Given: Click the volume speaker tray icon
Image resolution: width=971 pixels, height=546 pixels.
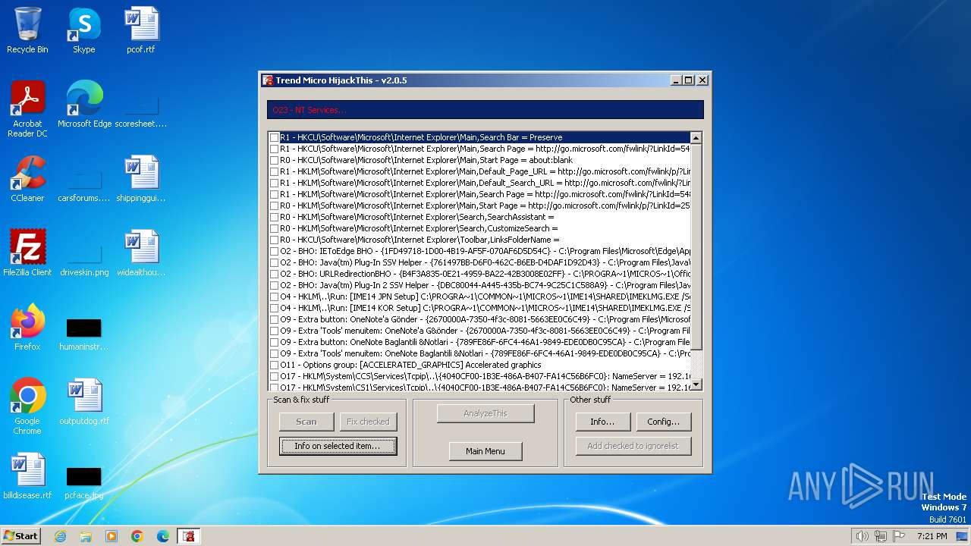Looking at the screenshot, I should (862, 536).
